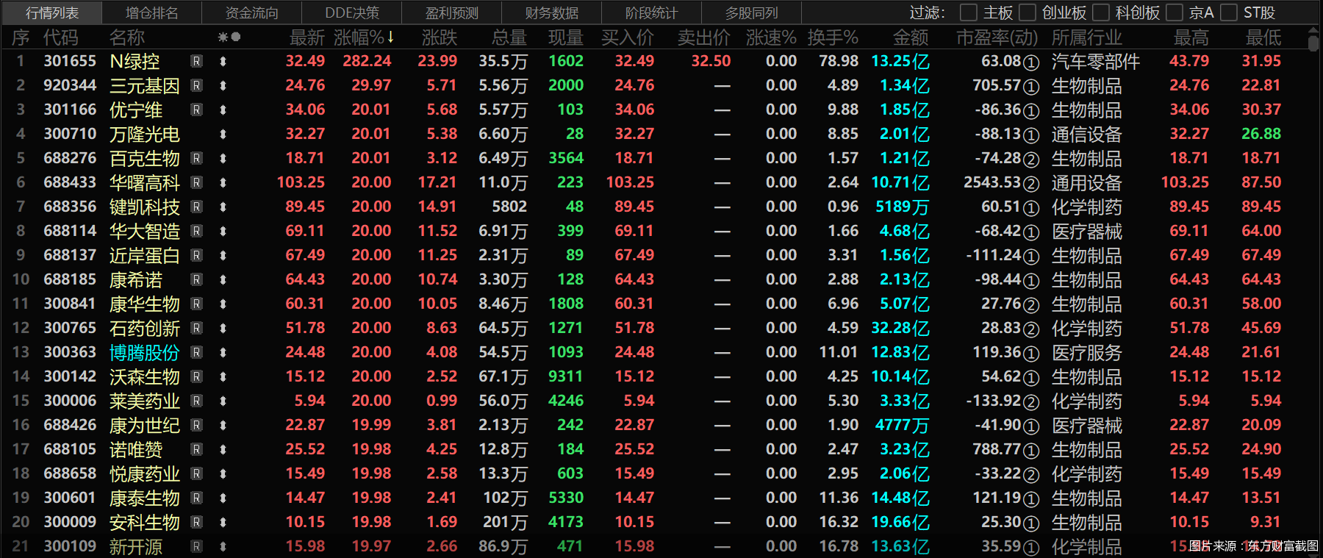Click the up-down marker icon in the 万隆光电 row
This screenshot has height=558, width=1323.
[x=223, y=135]
